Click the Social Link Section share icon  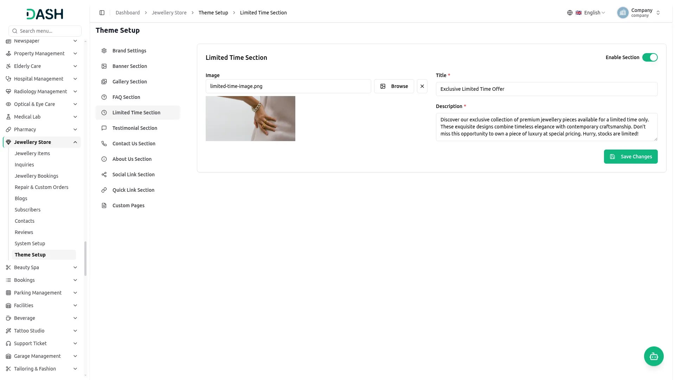[x=104, y=175]
